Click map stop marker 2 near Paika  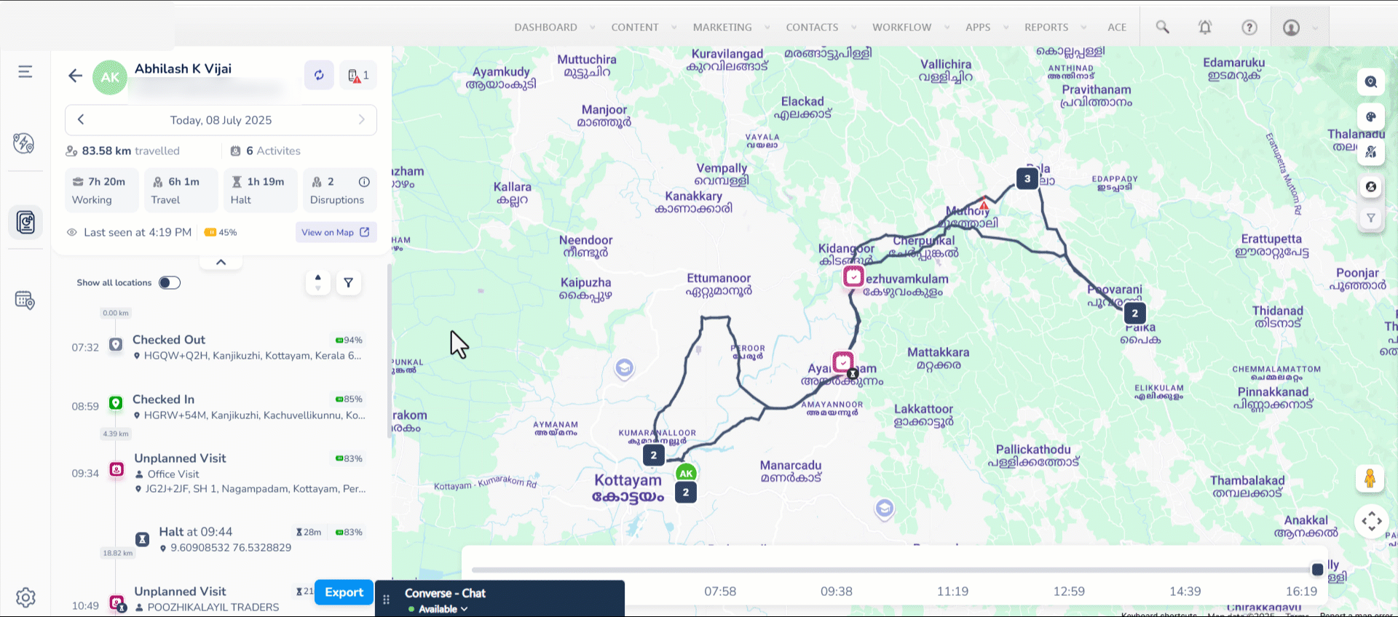1135,314
